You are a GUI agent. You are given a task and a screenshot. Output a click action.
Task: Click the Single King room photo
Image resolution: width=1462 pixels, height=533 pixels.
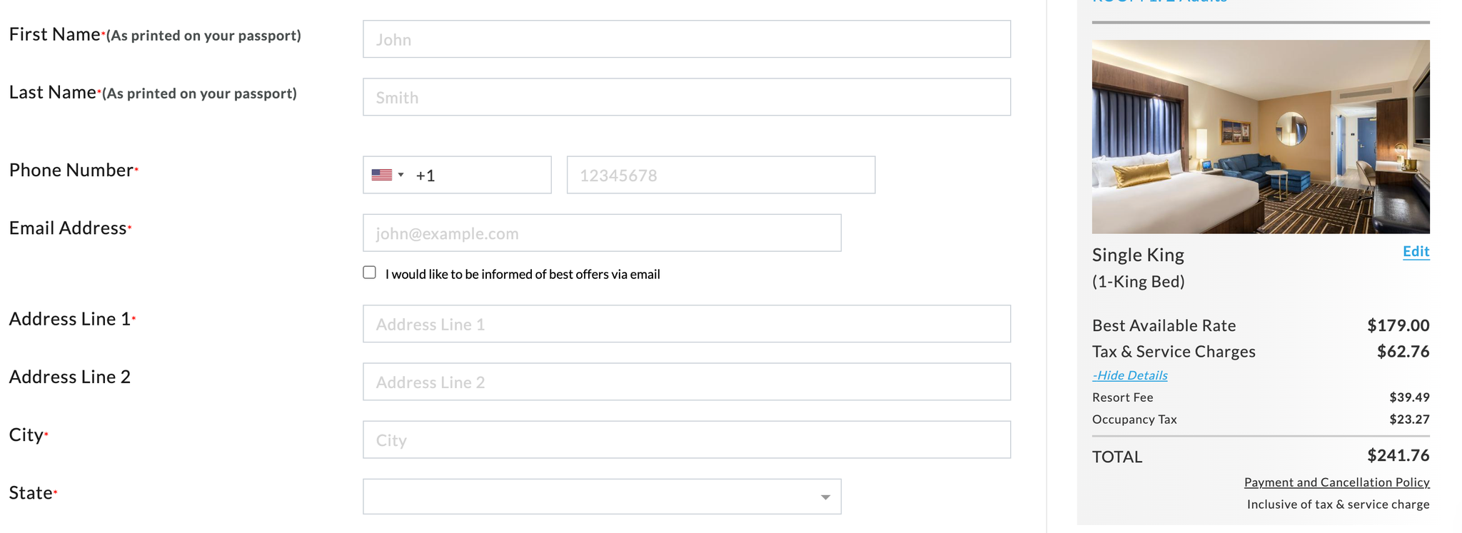(x=1260, y=137)
